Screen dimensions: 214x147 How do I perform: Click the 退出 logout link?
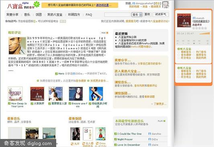tap(157, 3)
